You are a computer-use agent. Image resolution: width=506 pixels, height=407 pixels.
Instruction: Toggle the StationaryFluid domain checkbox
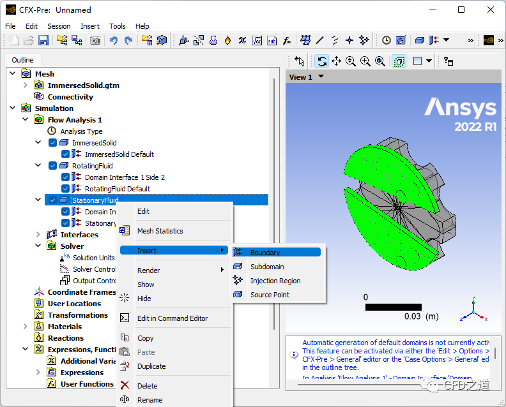[x=52, y=200]
